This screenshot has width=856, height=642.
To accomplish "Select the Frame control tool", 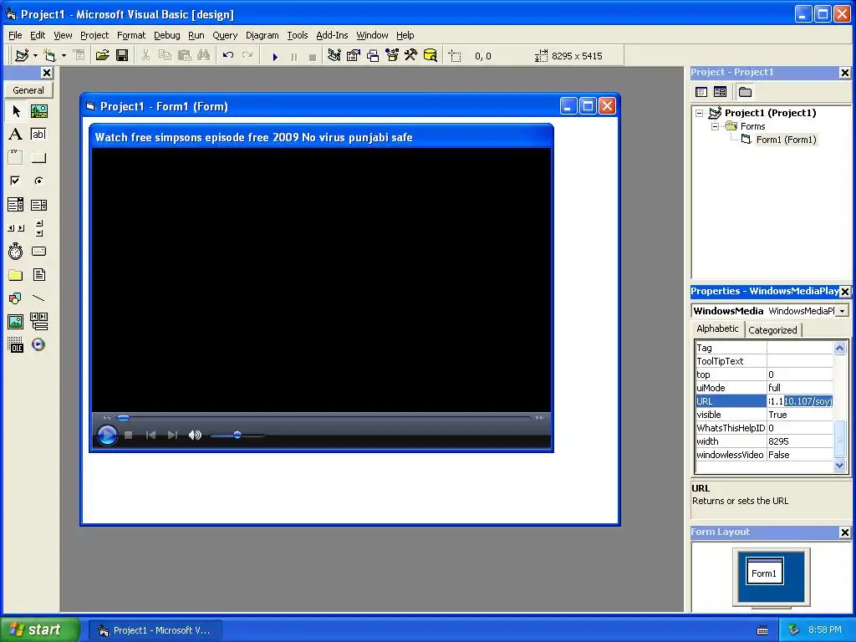I will pyautogui.click(x=15, y=158).
